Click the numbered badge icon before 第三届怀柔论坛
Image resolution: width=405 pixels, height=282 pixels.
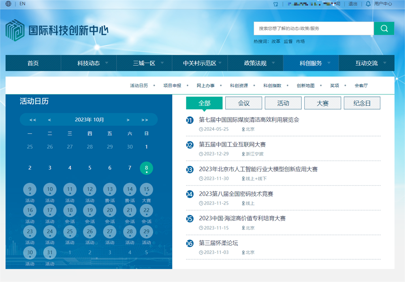[190, 244]
